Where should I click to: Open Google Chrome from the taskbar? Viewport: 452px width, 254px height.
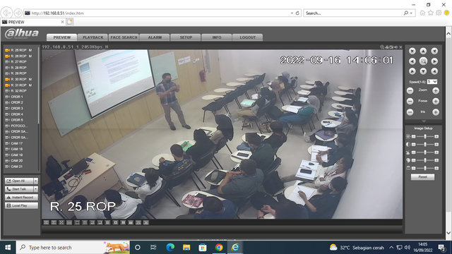coord(219,248)
